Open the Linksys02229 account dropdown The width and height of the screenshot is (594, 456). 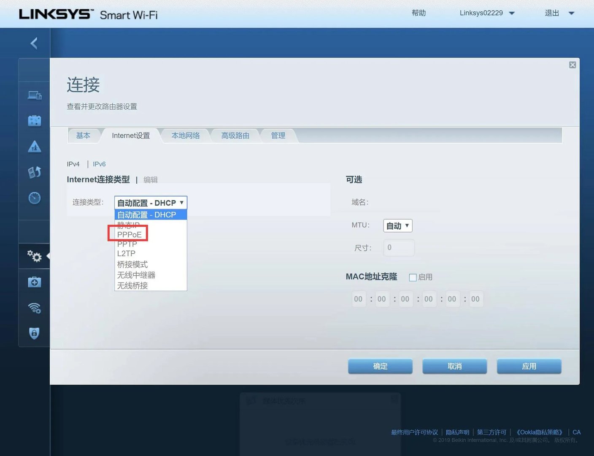coord(486,13)
